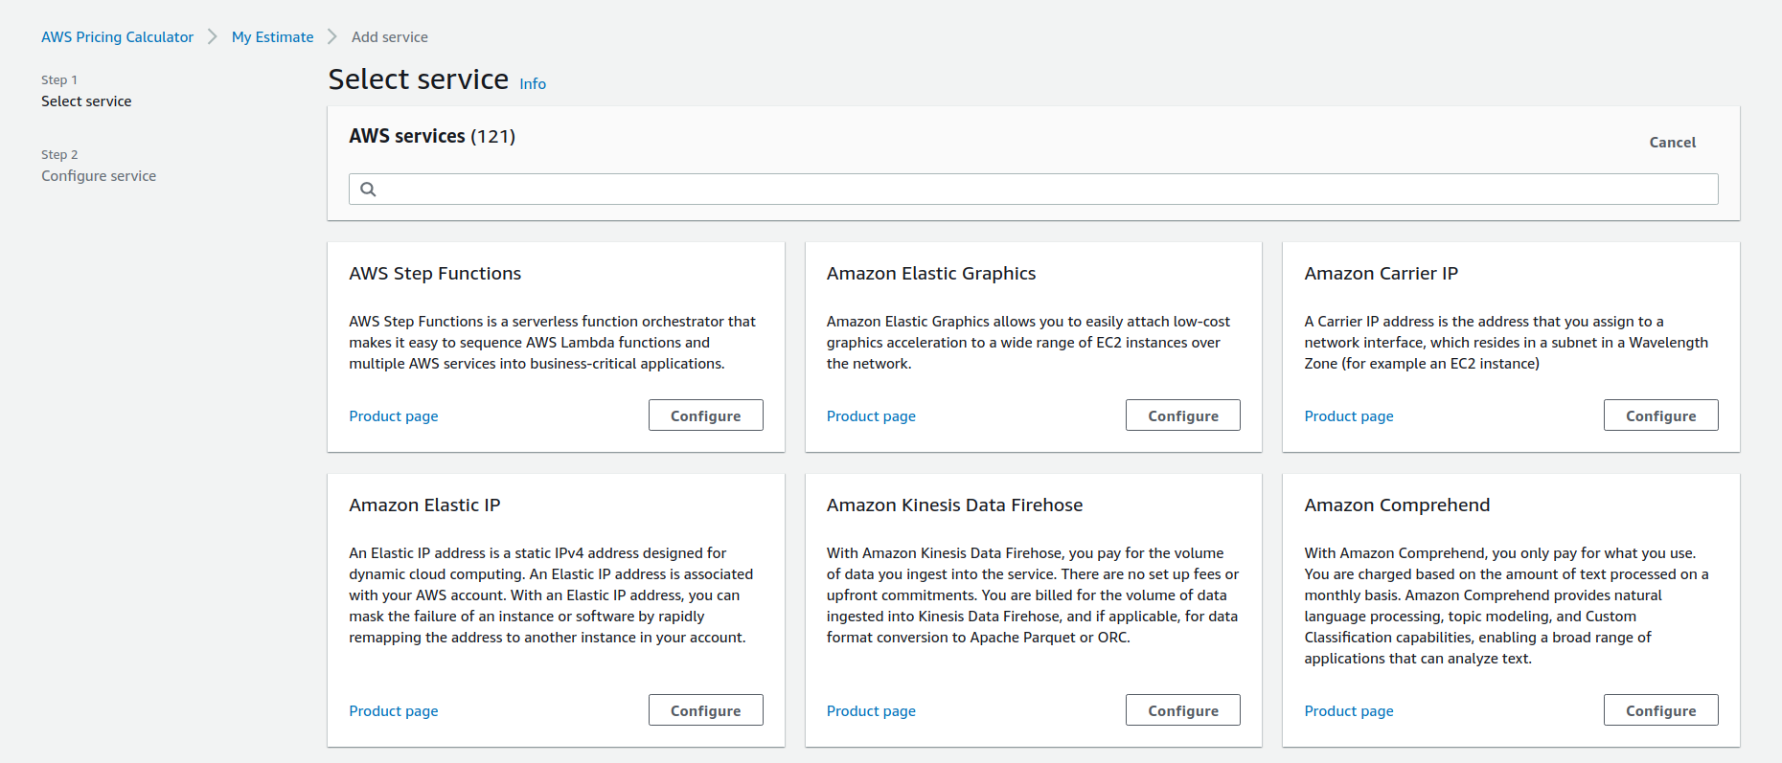The height and width of the screenshot is (763, 1782).
Task: Open the Info help for Select service
Action: coord(533,83)
